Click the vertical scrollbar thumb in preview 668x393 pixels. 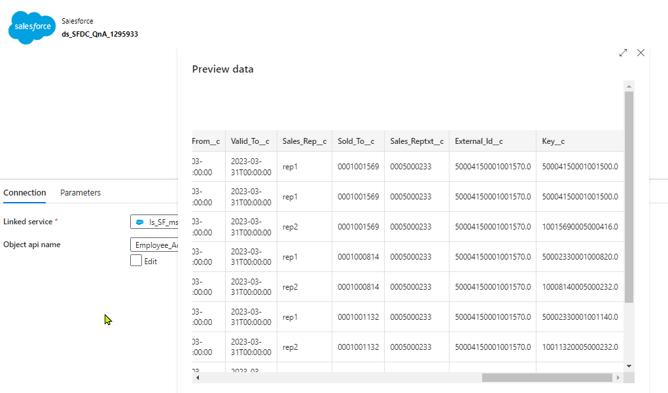click(x=629, y=197)
